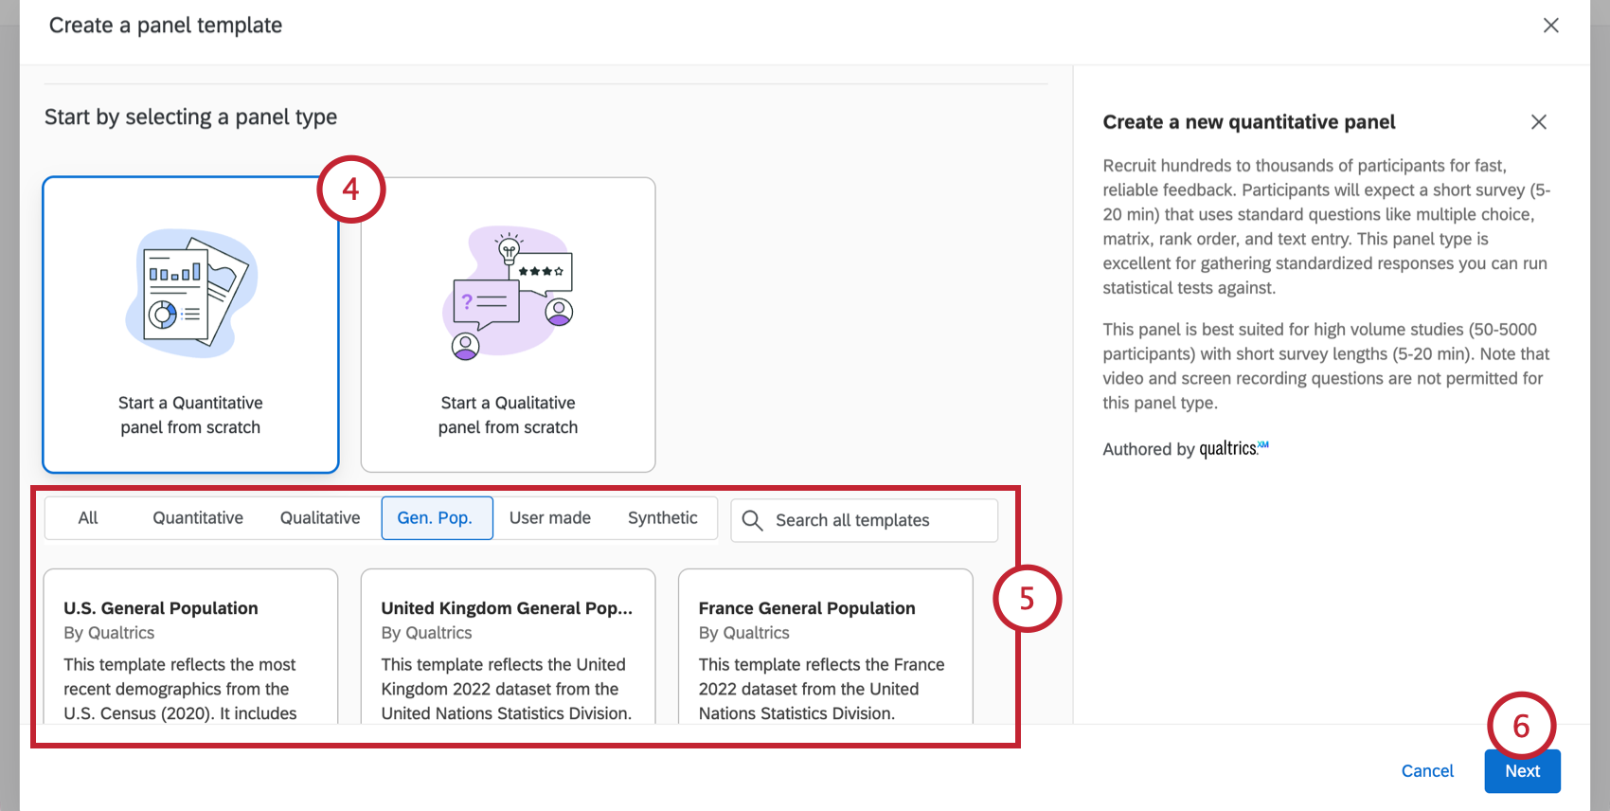Click the Qualitative panel illustration icon
Image resolution: width=1610 pixels, height=811 pixels.
click(x=509, y=294)
